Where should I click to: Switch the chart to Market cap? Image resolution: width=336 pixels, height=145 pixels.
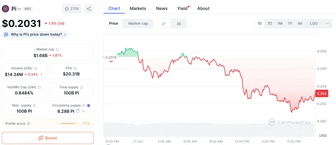(138, 24)
